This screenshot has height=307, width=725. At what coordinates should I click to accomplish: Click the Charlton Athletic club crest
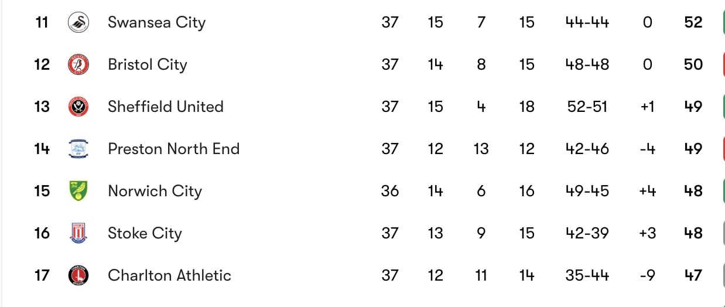pos(78,275)
